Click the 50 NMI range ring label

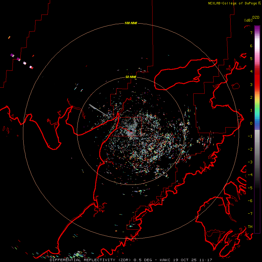(x=131, y=77)
